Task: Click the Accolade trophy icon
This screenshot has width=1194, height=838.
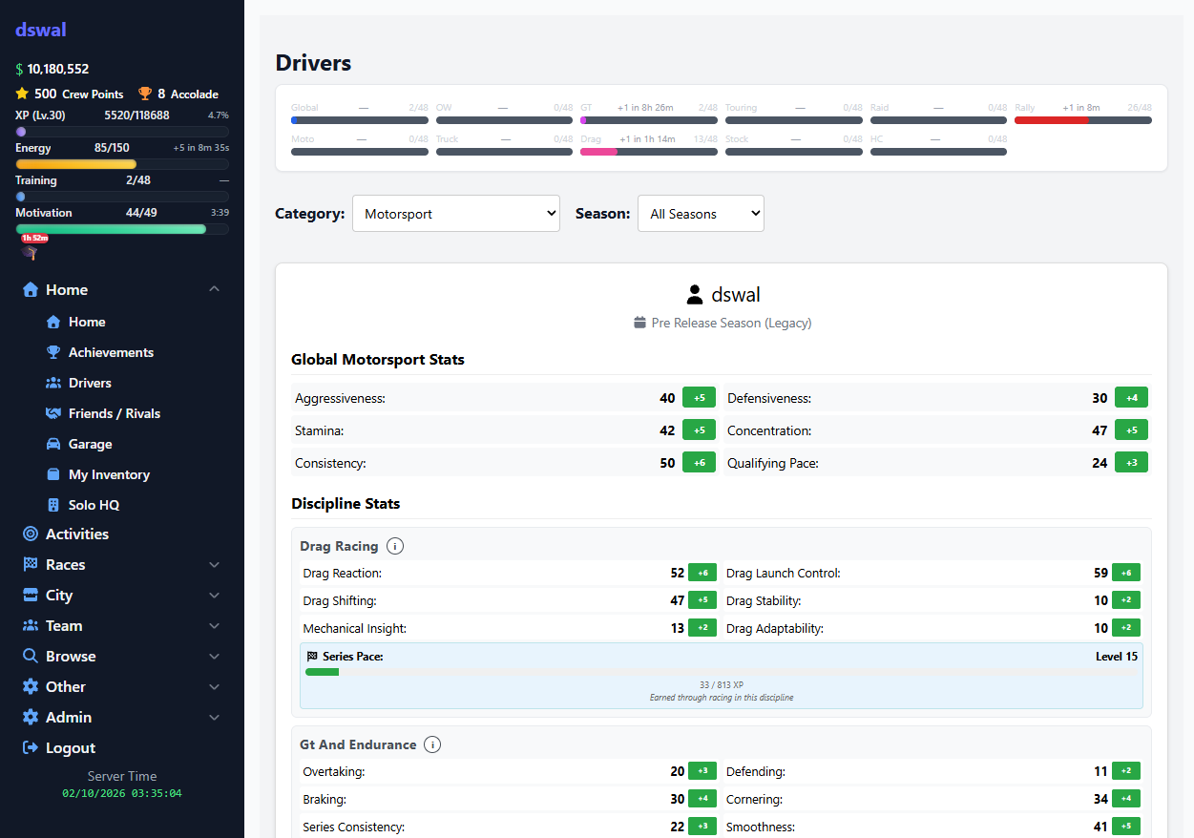Action: tap(145, 94)
